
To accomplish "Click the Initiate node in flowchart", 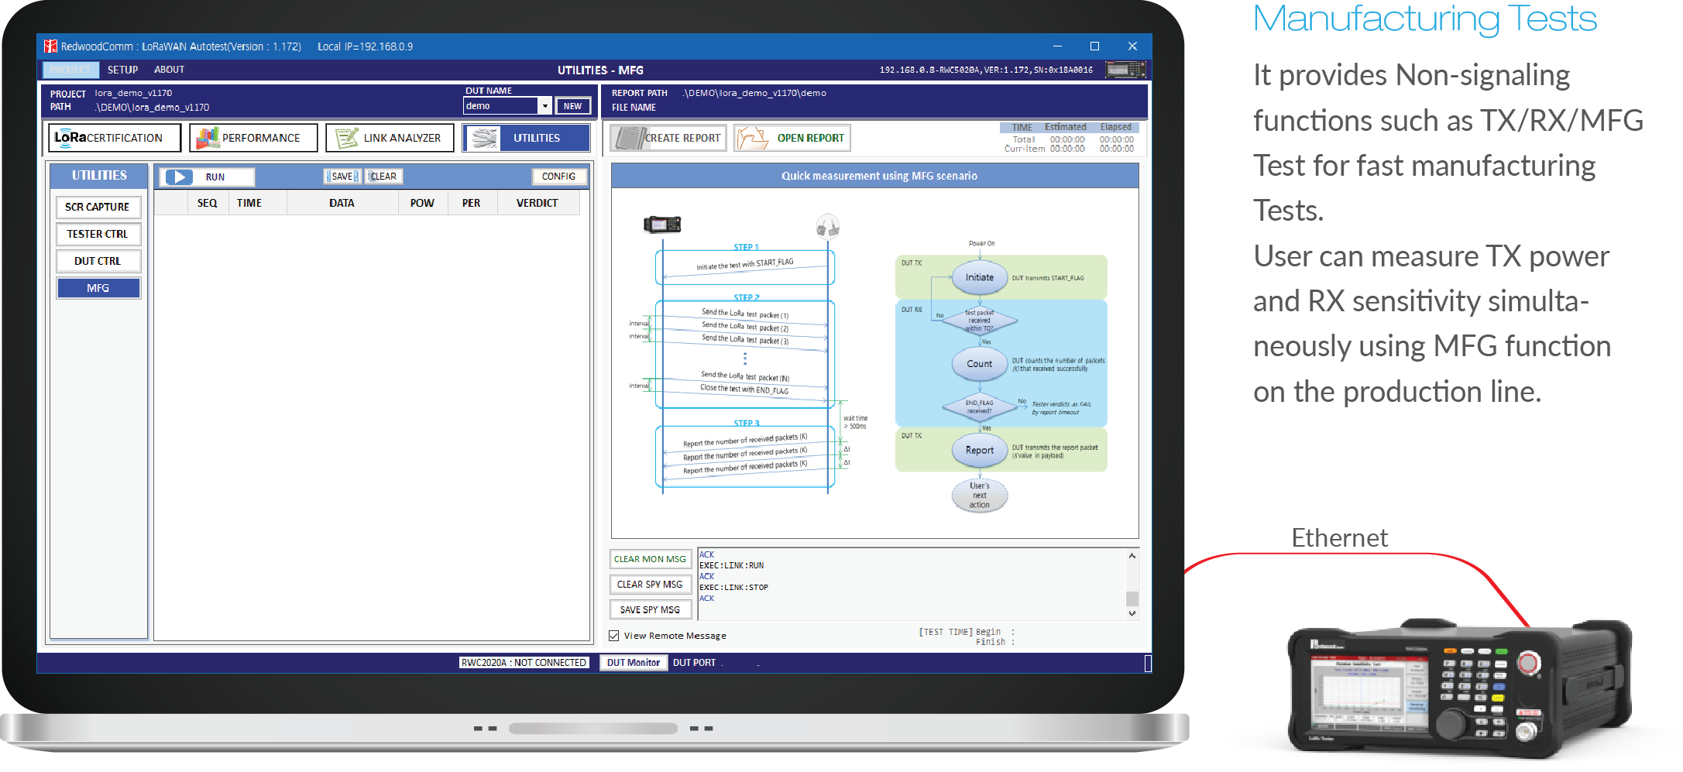I will [x=980, y=277].
